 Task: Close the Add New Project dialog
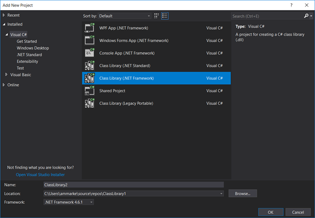[x=306, y=5]
